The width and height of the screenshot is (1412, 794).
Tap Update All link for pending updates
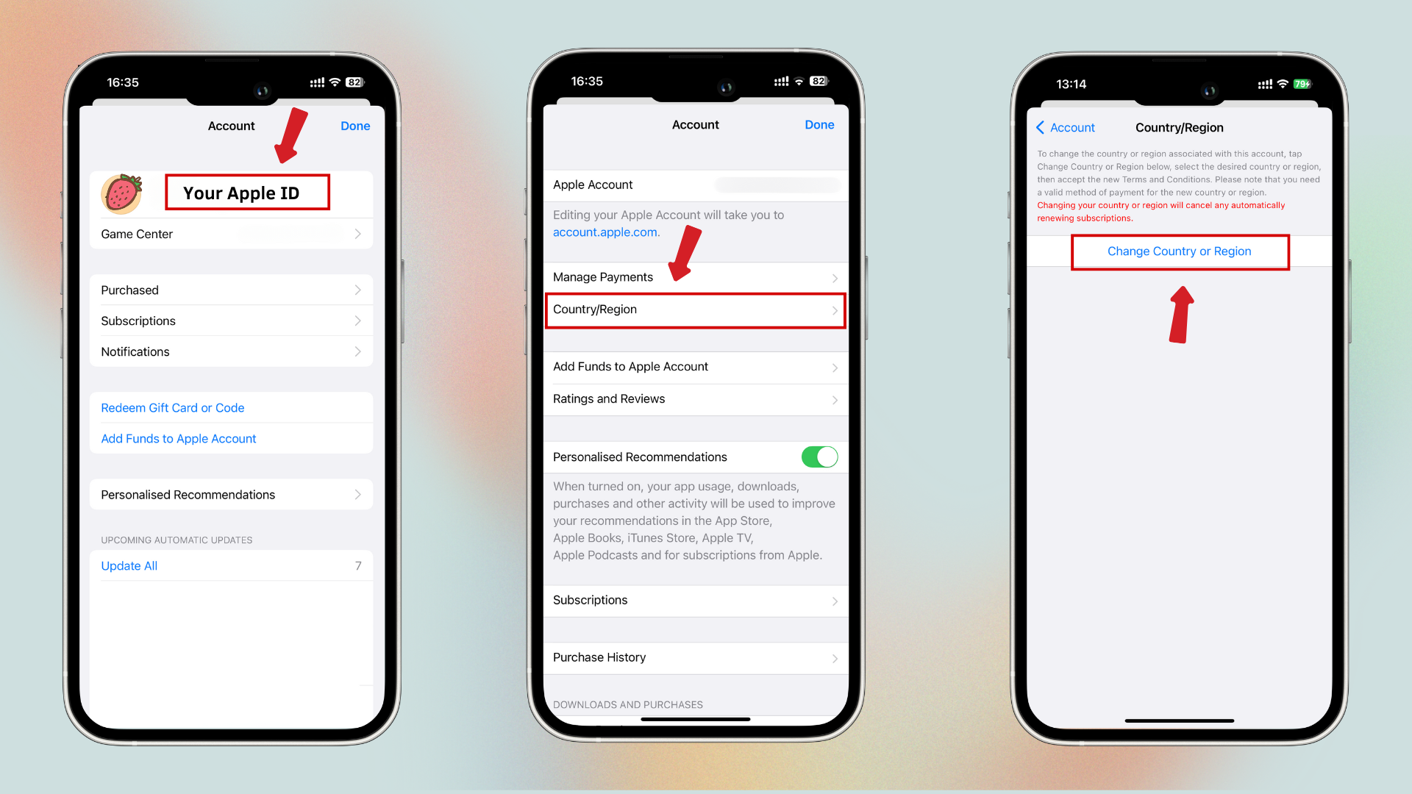127,565
